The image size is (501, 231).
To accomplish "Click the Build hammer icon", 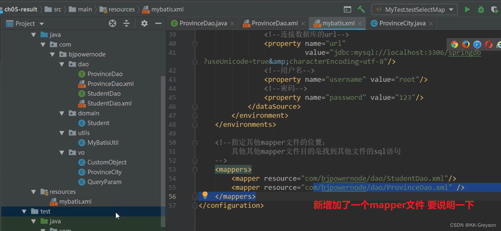I will [x=361, y=9].
